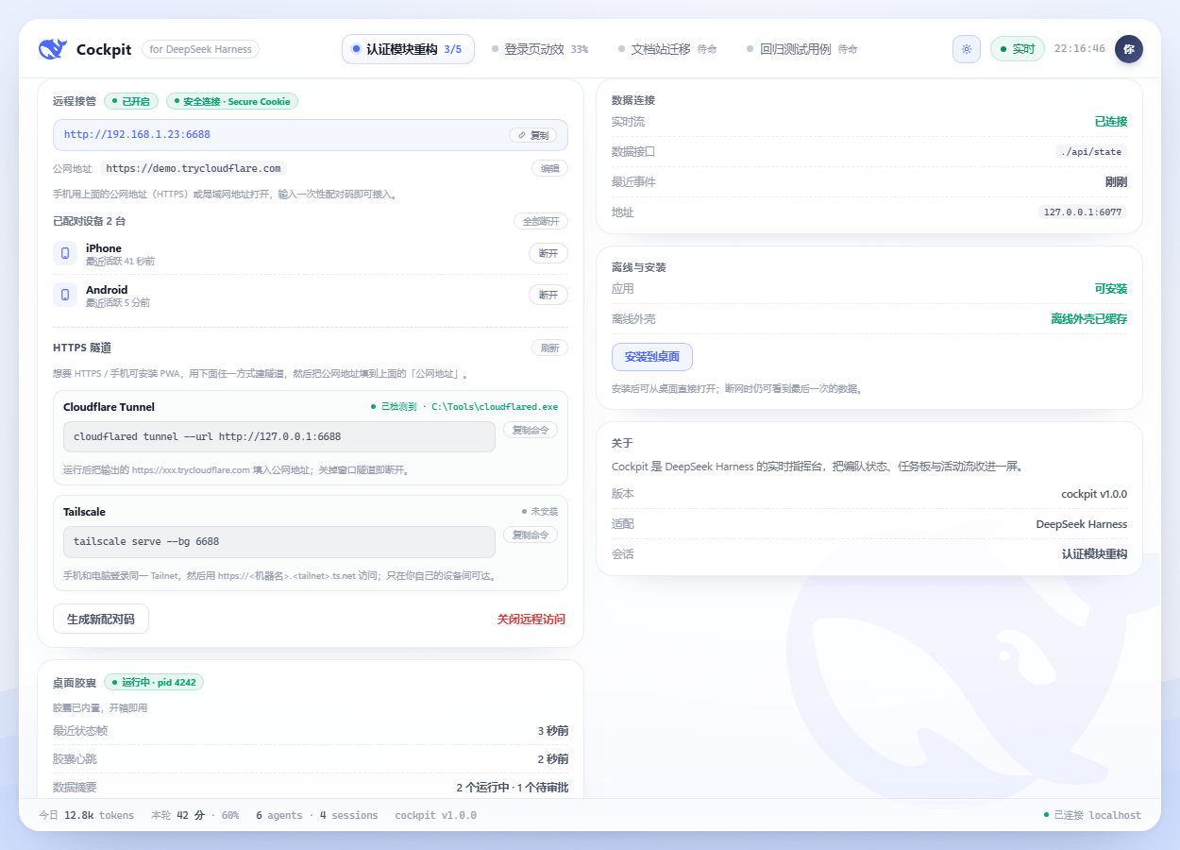Click the Cloudflare Tunnel card title

click(109, 407)
